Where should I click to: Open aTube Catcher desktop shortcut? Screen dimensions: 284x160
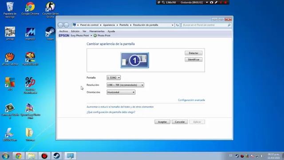click(10, 59)
